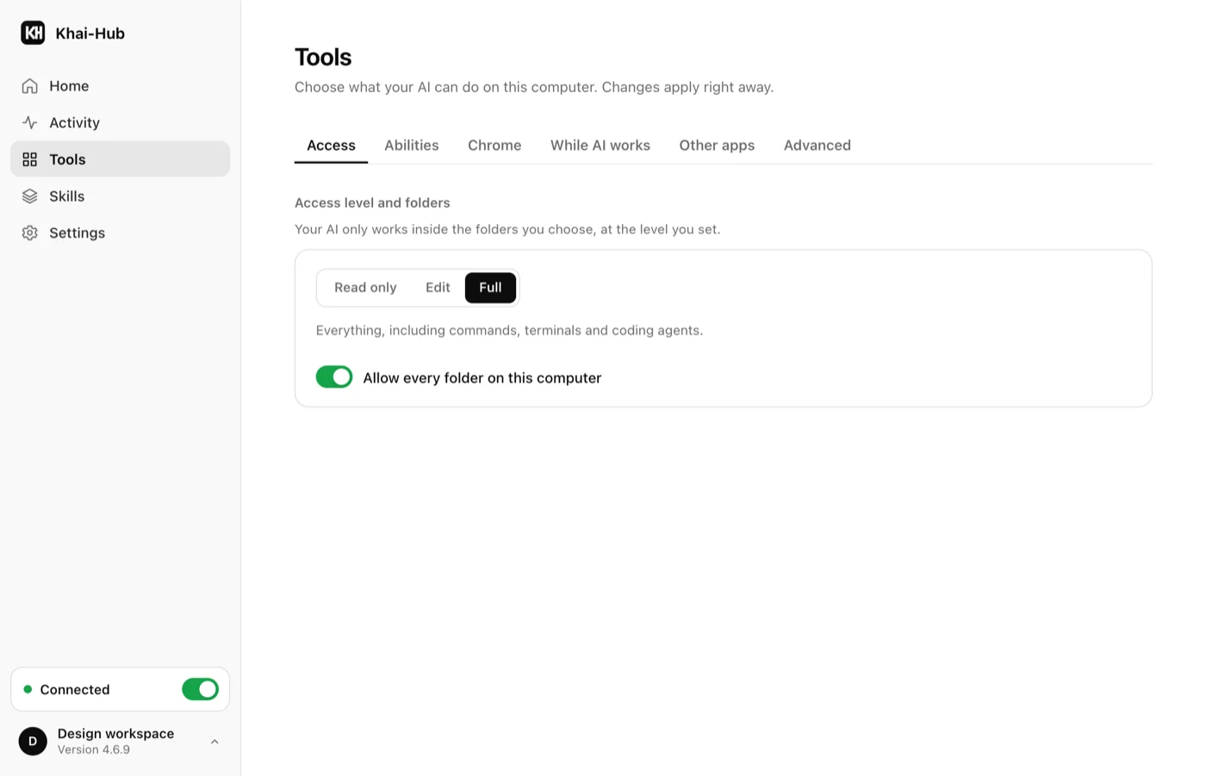The image size is (1206, 776).
Task: Select the Edit access level
Action: pos(438,288)
